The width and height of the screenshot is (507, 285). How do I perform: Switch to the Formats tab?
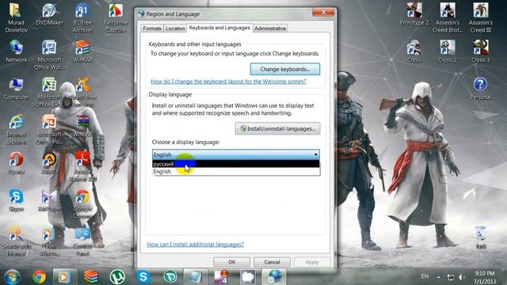152,28
